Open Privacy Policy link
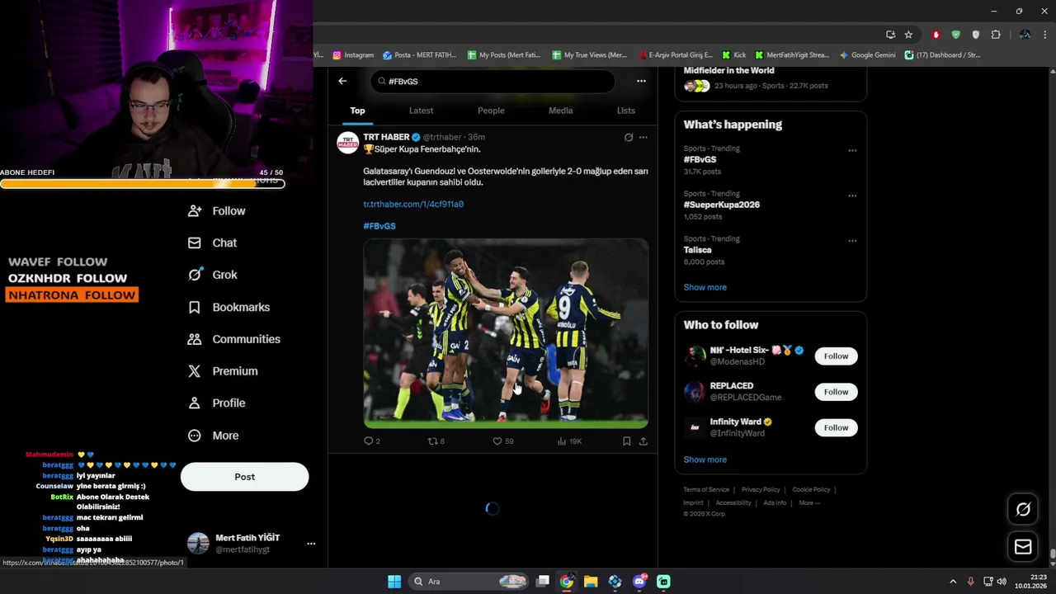1056x594 pixels. click(x=761, y=489)
